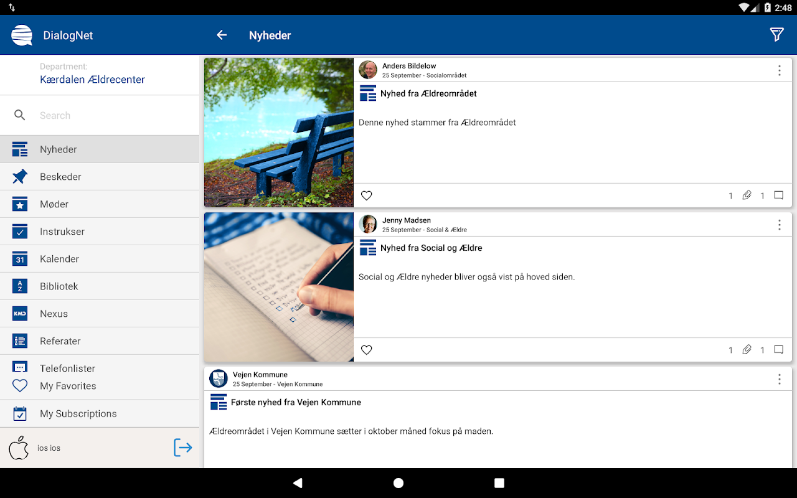Change department Kærdalen Ældrecenter

92,80
